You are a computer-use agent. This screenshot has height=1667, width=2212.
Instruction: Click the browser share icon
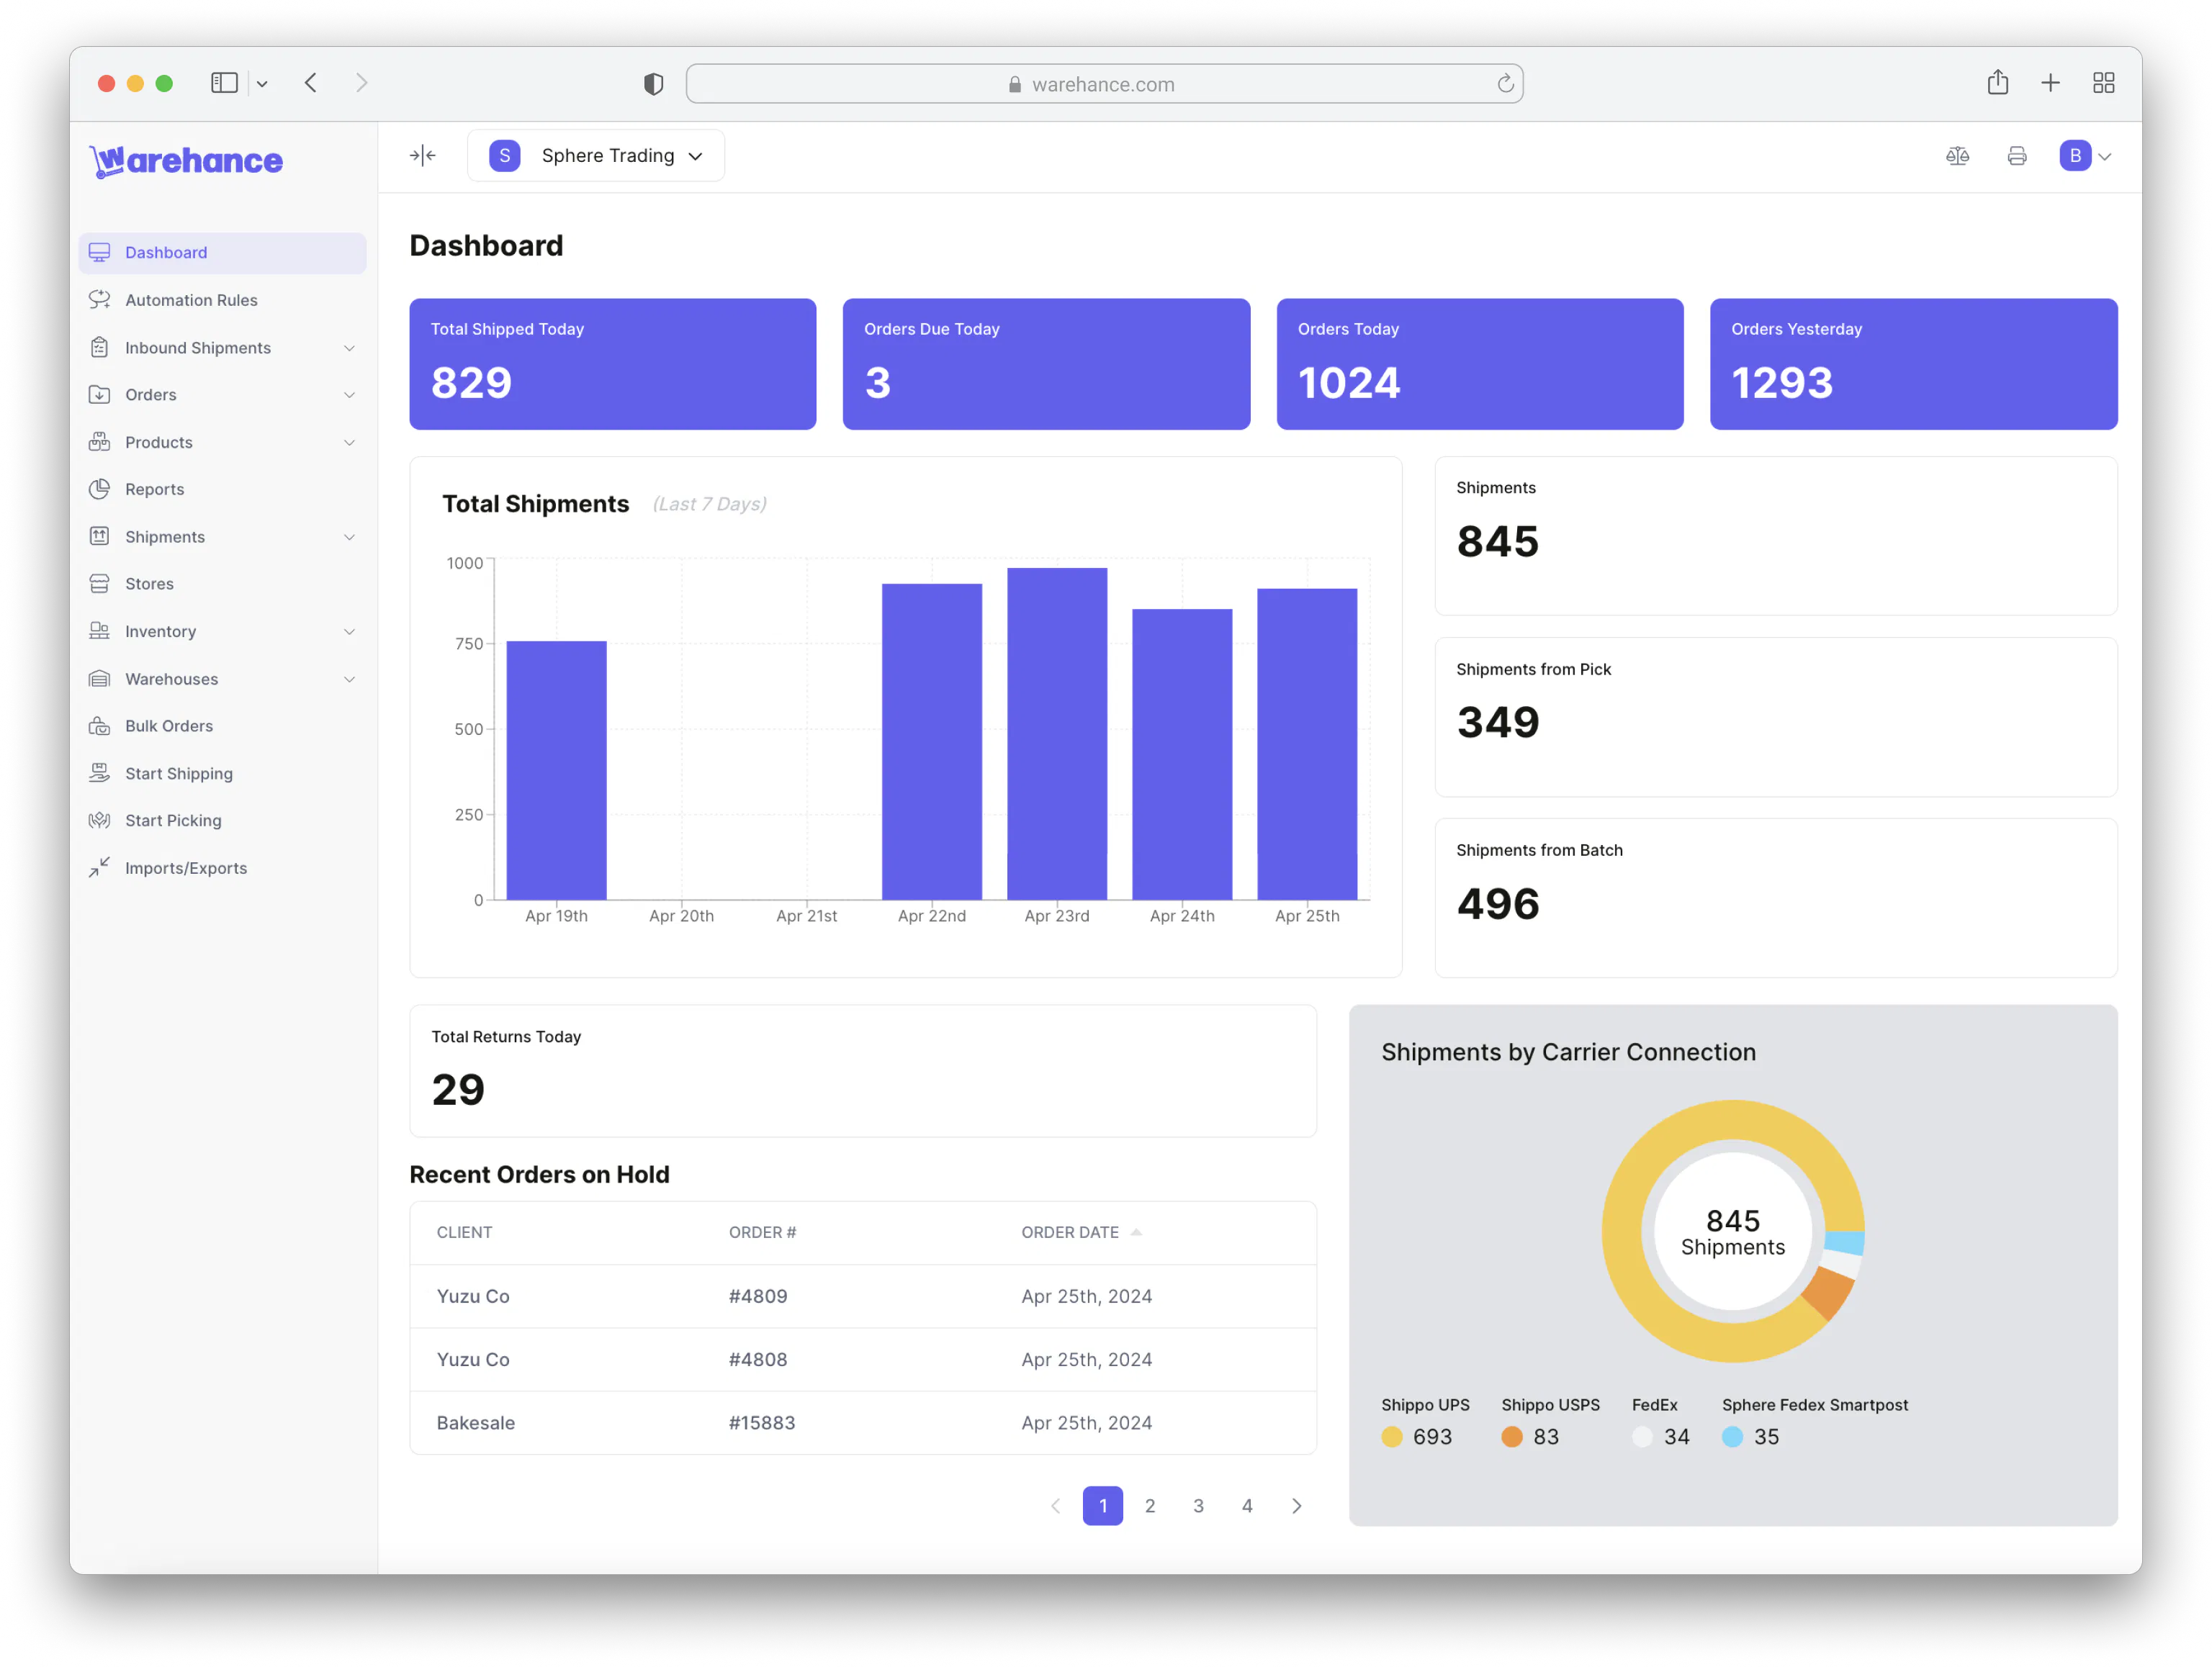tap(1997, 83)
